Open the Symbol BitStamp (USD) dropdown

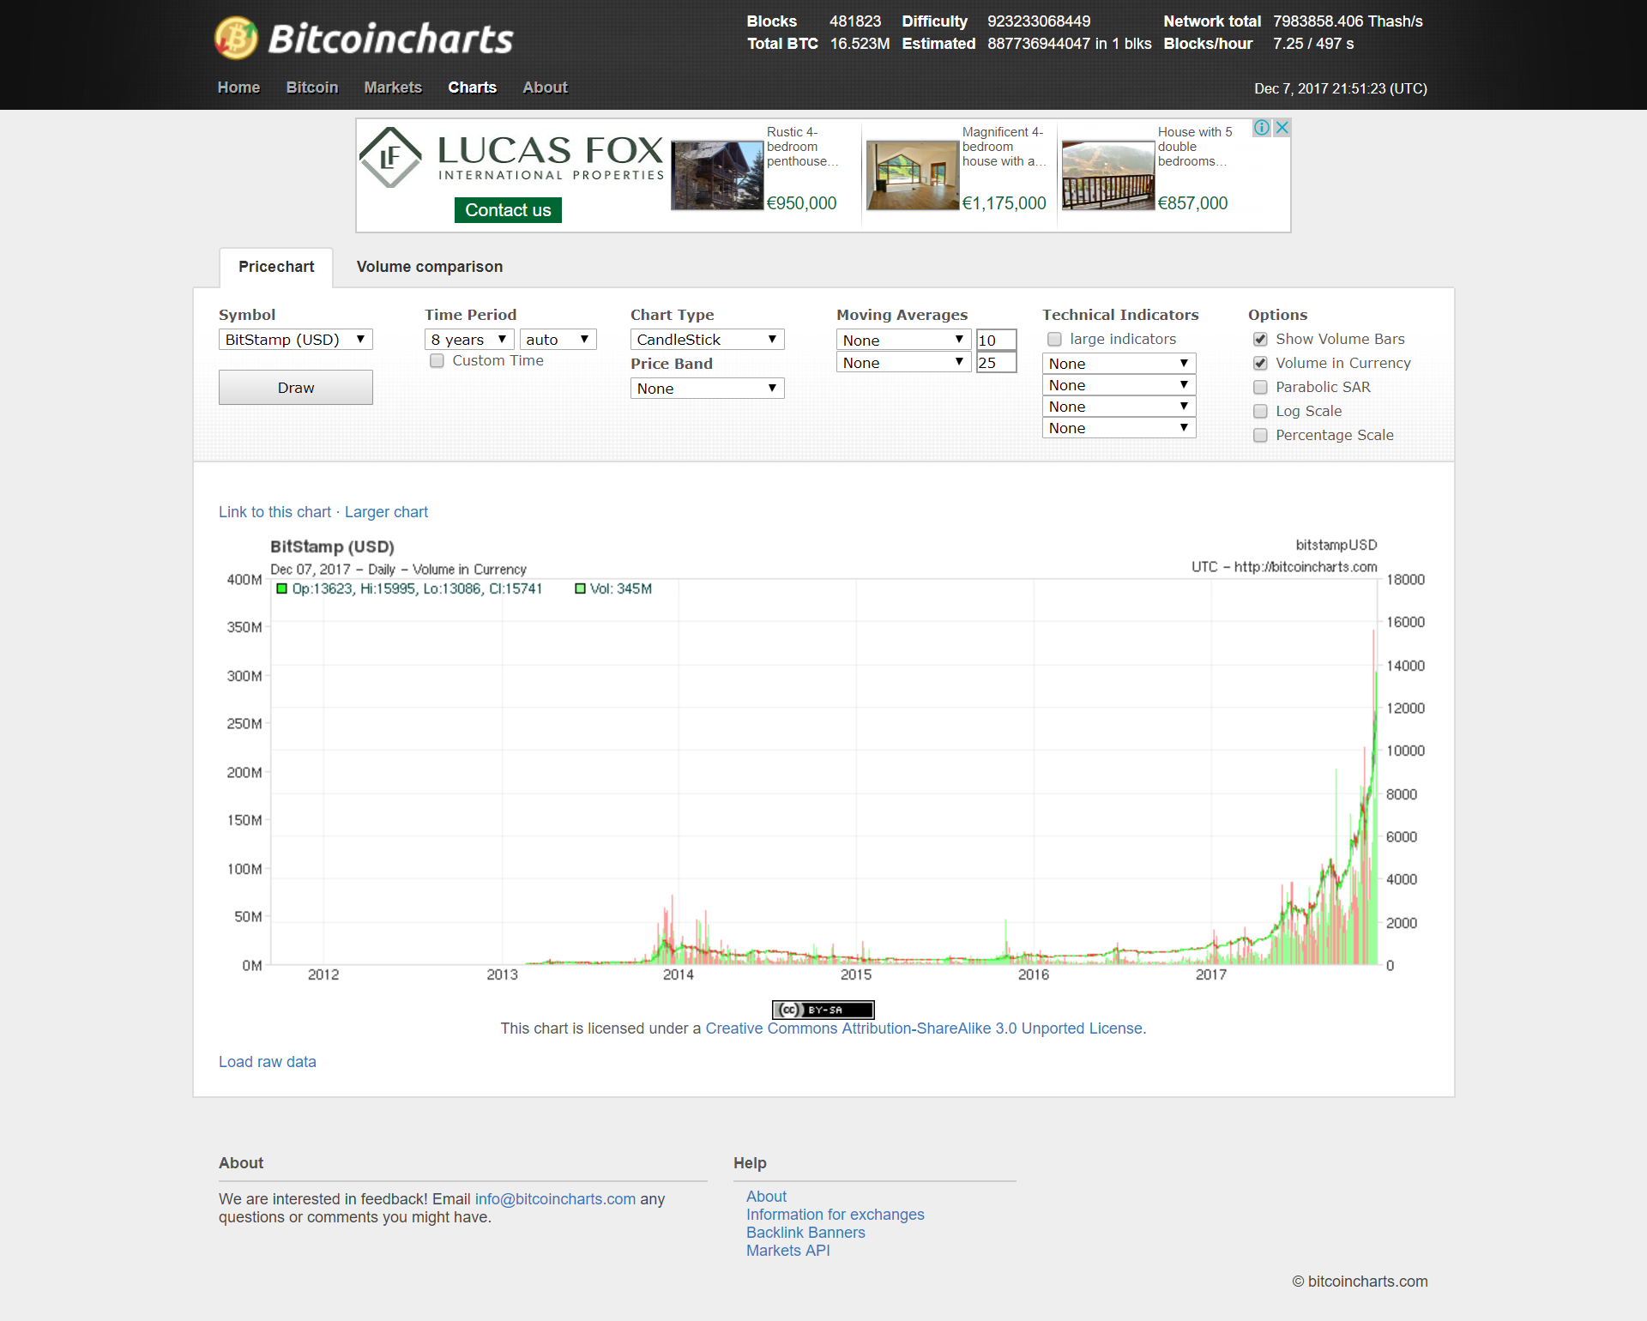click(x=296, y=340)
